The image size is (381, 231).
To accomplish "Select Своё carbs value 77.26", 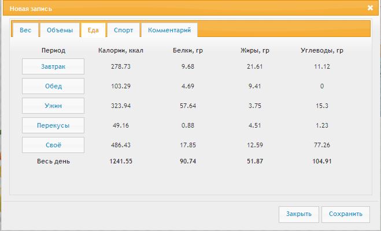I will click(x=322, y=145).
